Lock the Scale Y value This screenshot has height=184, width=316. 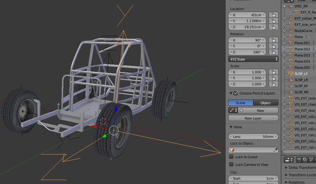[x=274, y=78]
